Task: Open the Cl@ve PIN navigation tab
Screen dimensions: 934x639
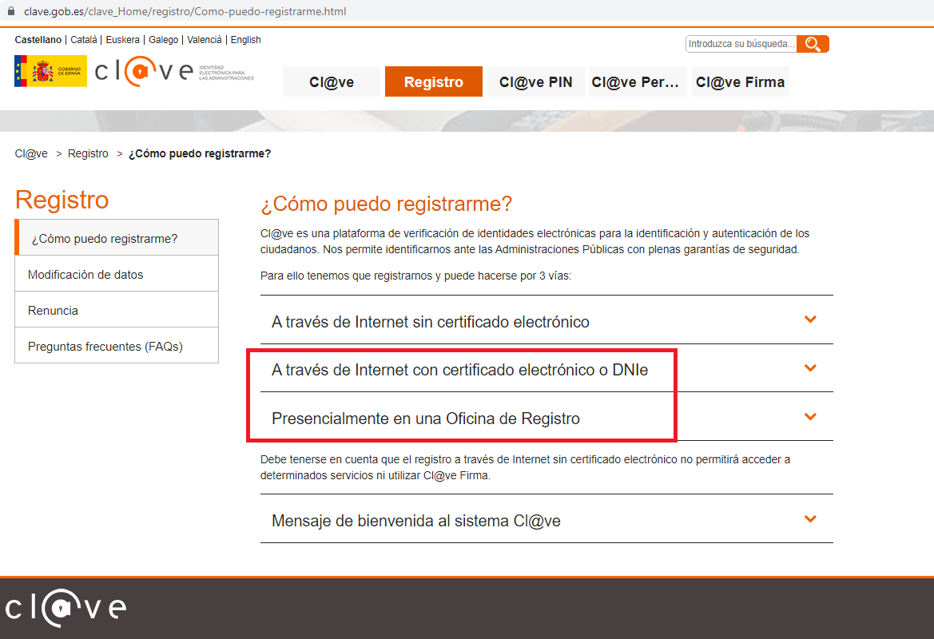Action: click(535, 81)
